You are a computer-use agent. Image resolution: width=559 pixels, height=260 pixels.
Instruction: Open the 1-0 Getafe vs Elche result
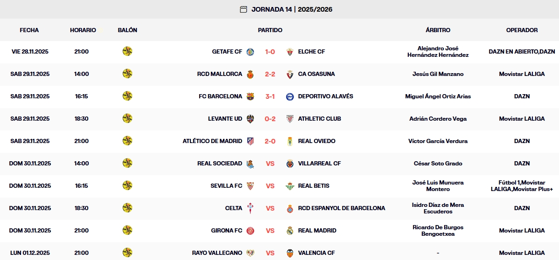coord(270,52)
